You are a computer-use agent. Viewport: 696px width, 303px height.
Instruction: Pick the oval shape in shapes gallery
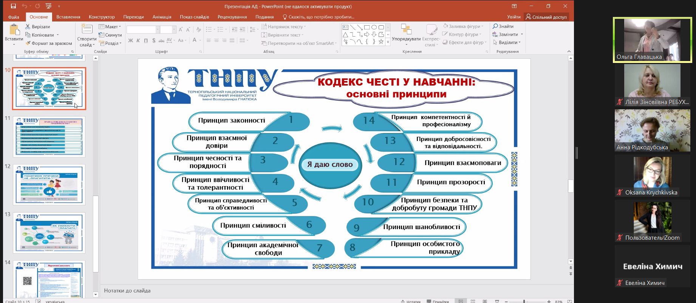(x=374, y=27)
